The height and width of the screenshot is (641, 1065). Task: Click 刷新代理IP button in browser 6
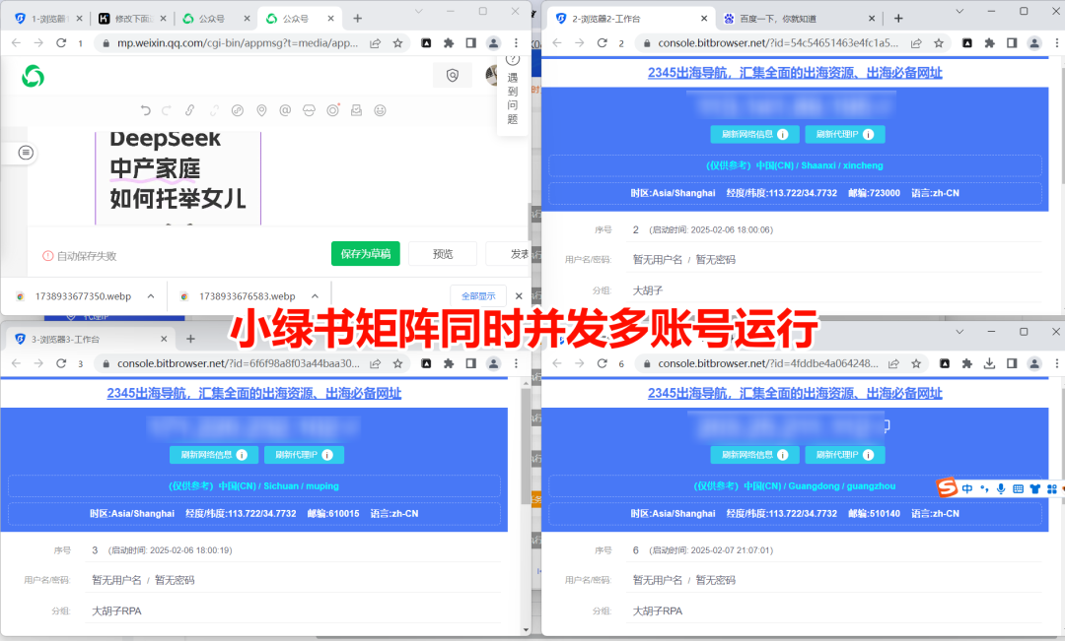click(845, 455)
